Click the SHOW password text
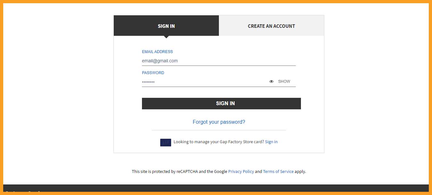 coord(284,82)
